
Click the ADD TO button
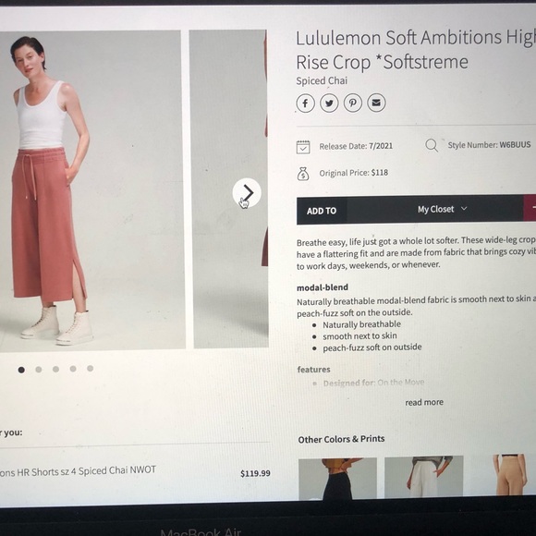[x=322, y=211]
